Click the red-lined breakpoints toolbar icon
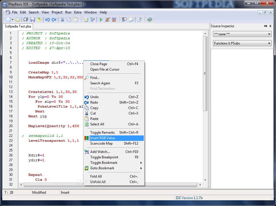276x206 pixels. pyautogui.click(x=114, y=20)
